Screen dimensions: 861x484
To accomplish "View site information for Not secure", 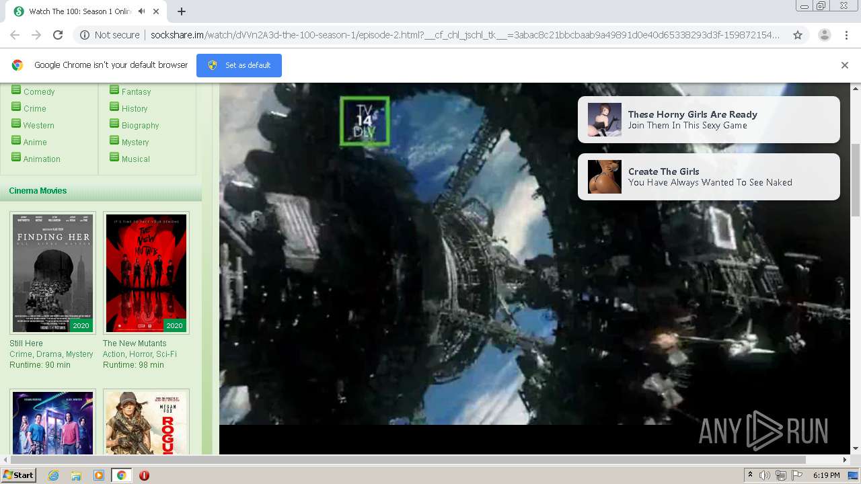I will (110, 35).
